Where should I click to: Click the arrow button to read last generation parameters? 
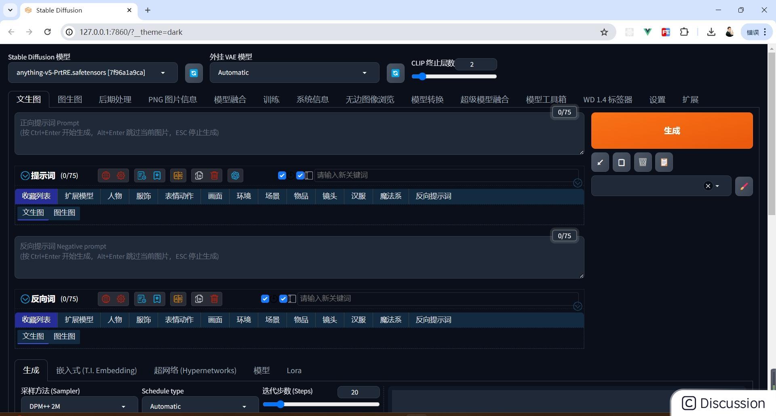pos(600,162)
